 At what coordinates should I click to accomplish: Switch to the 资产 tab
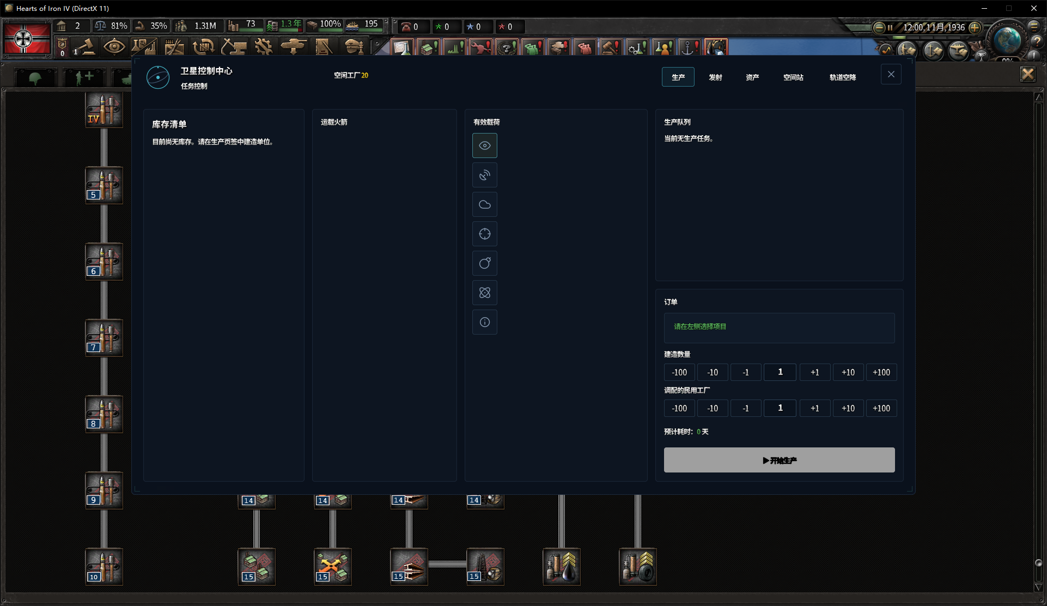pyautogui.click(x=752, y=77)
